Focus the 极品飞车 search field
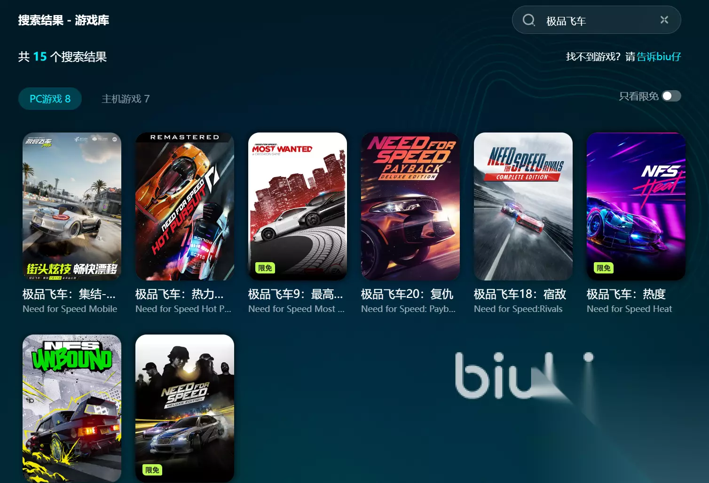 click(597, 21)
